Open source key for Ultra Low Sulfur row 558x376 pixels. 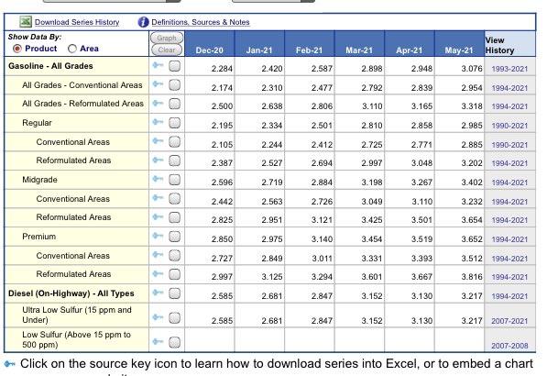pos(158,317)
